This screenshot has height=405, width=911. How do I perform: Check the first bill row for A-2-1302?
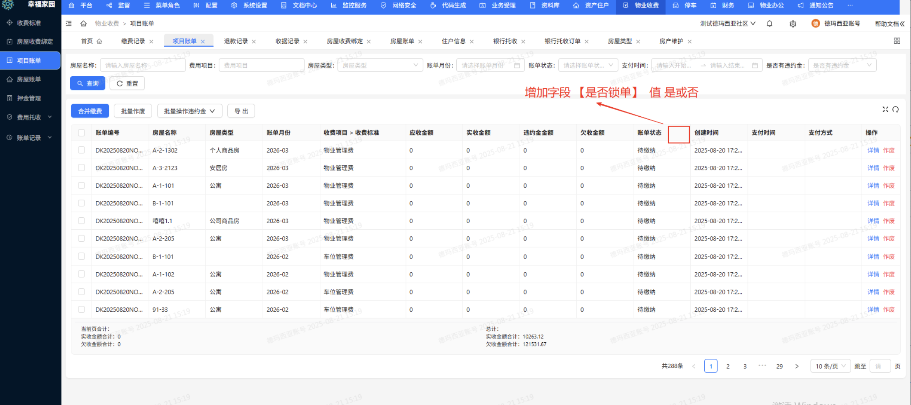point(81,150)
